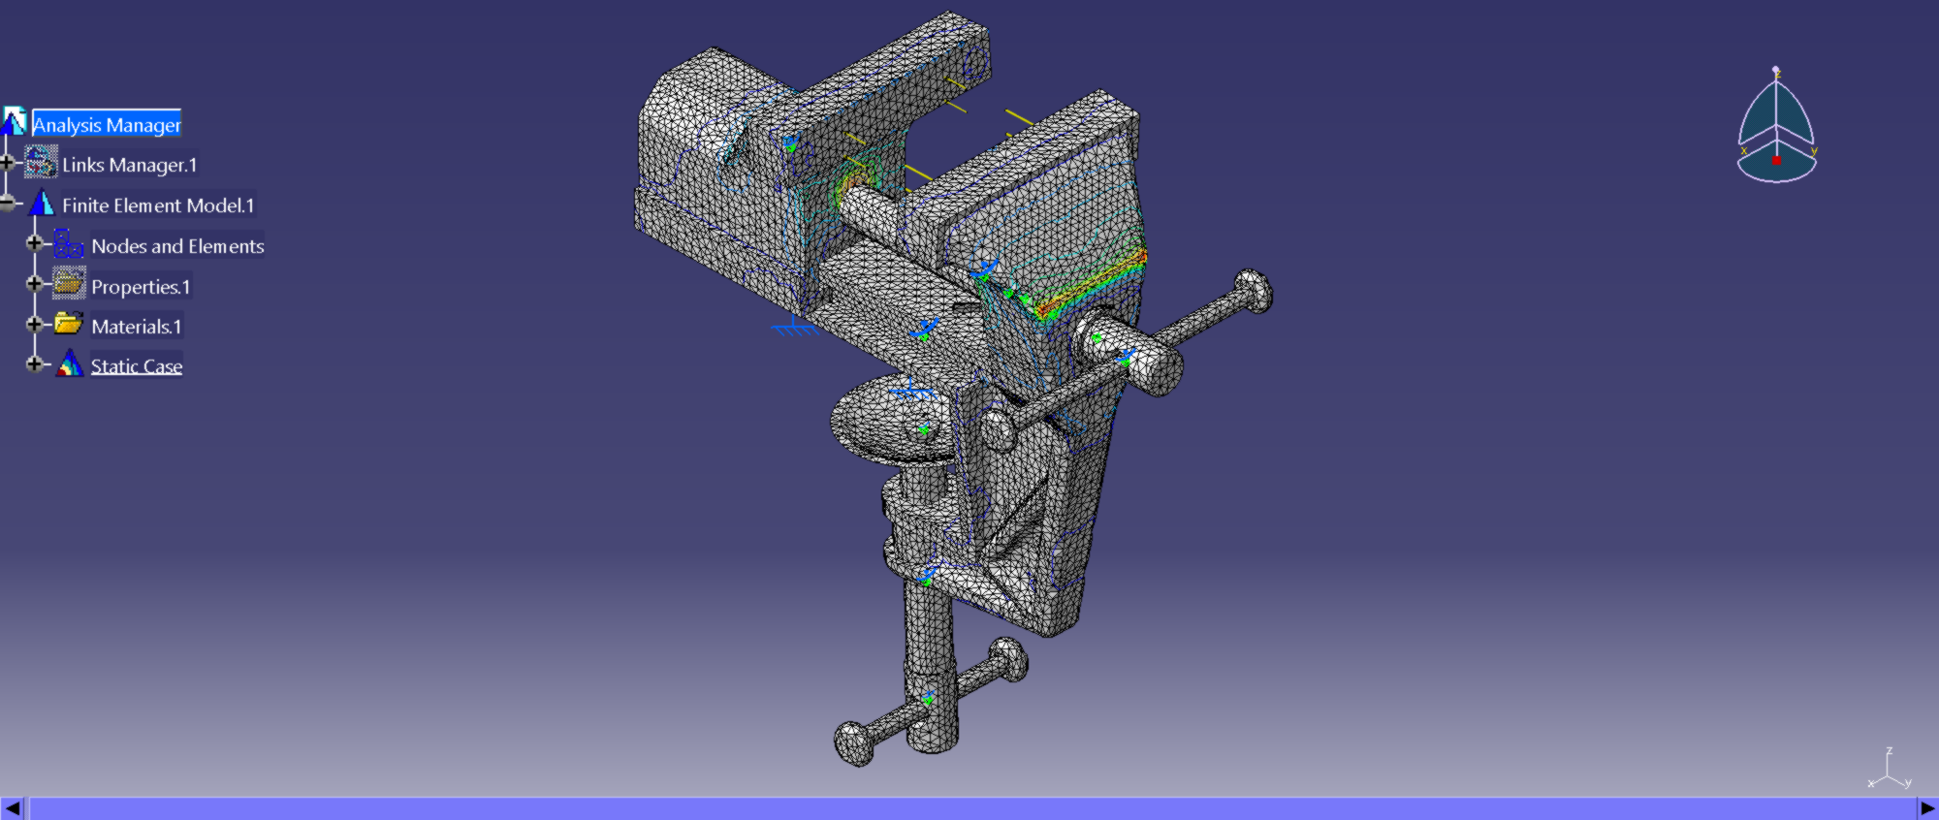Select the Finite Element Model.1 label
The image size is (1939, 820).
[158, 205]
